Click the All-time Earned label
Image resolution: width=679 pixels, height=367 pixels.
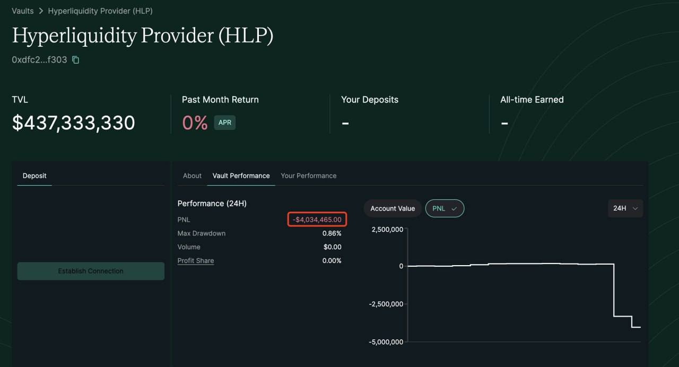[x=532, y=100]
